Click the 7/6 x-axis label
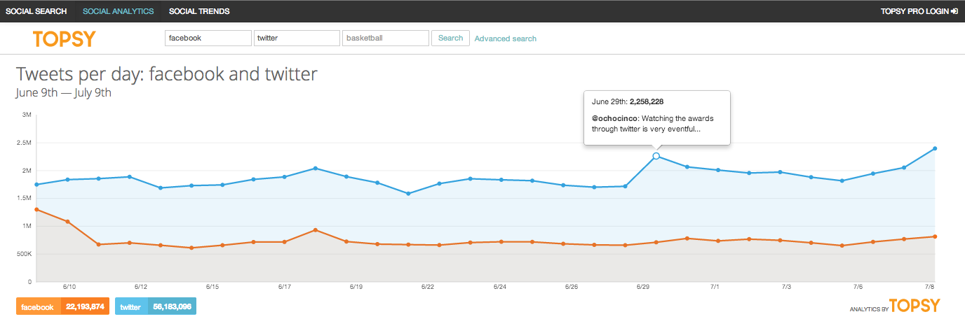Image resolution: width=965 pixels, height=333 pixels. [858, 287]
